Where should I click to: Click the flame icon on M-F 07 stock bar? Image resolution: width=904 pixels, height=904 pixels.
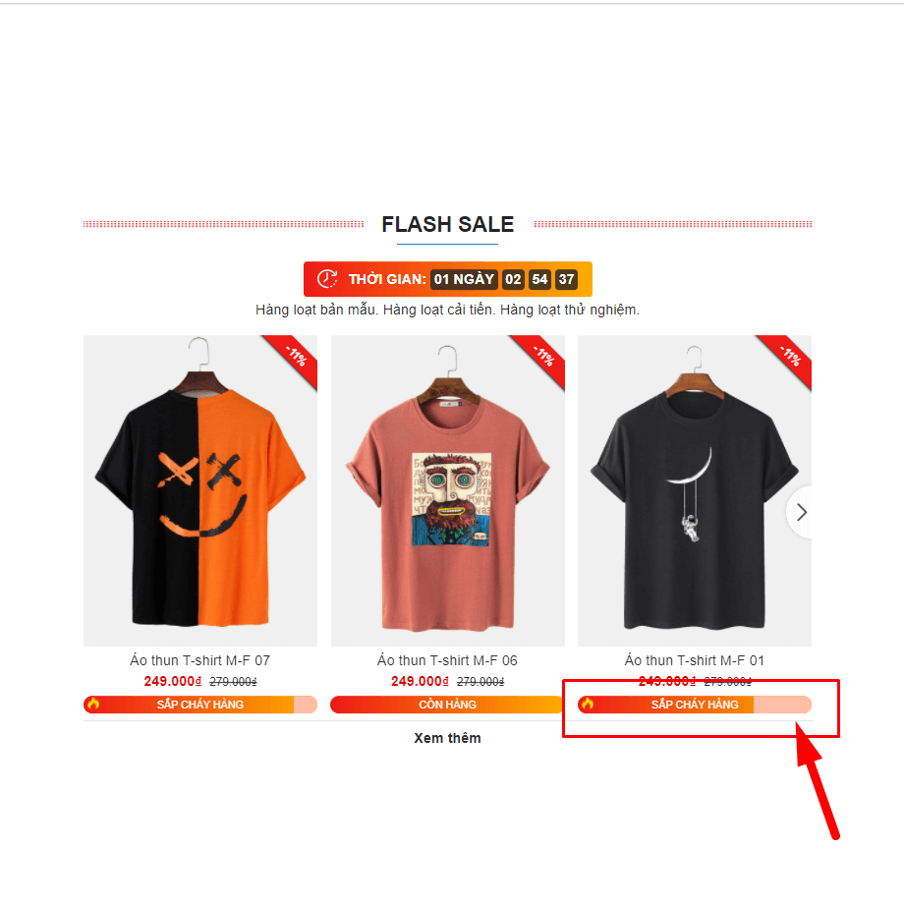93,704
